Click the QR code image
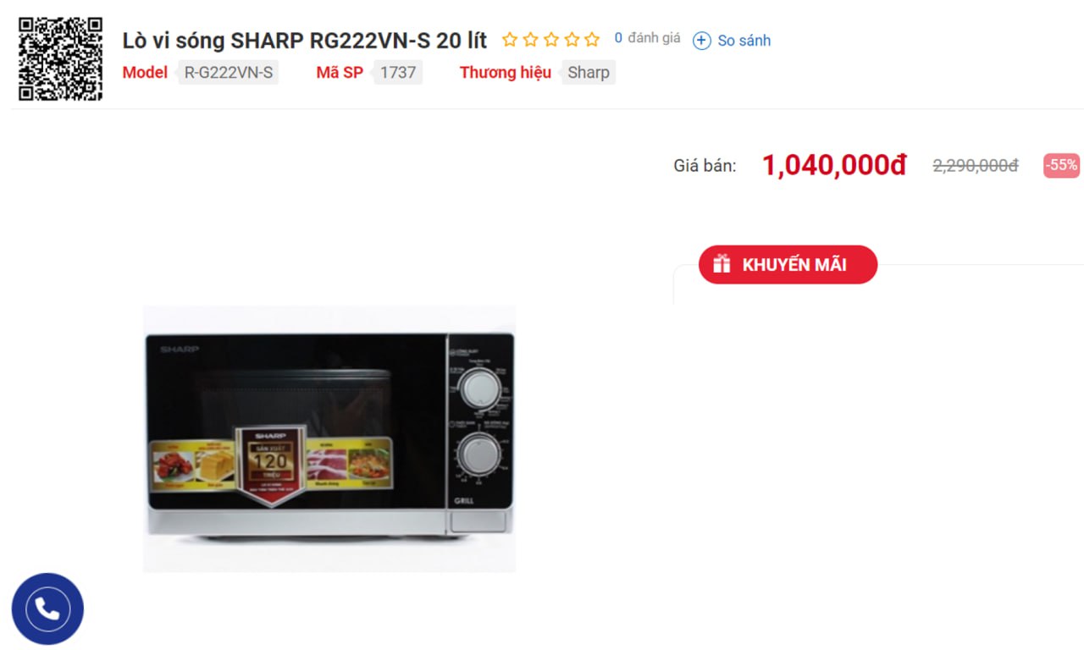 [x=61, y=58]
